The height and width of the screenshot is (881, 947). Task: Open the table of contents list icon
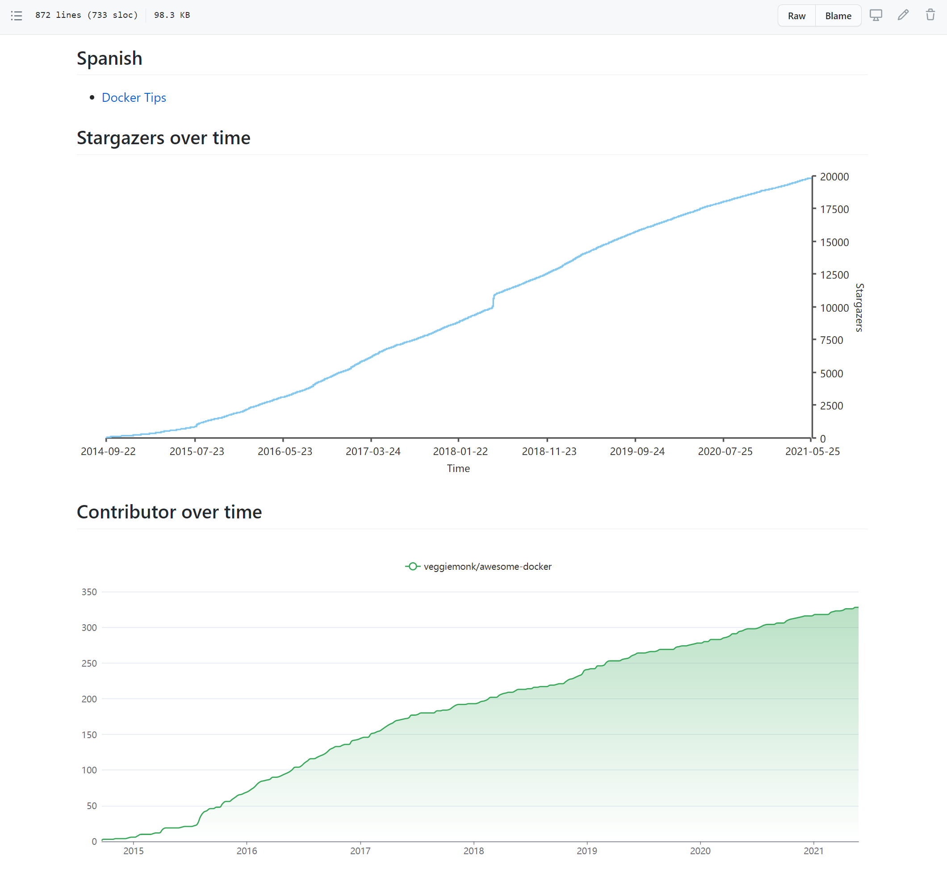click(x=17, y=16)
